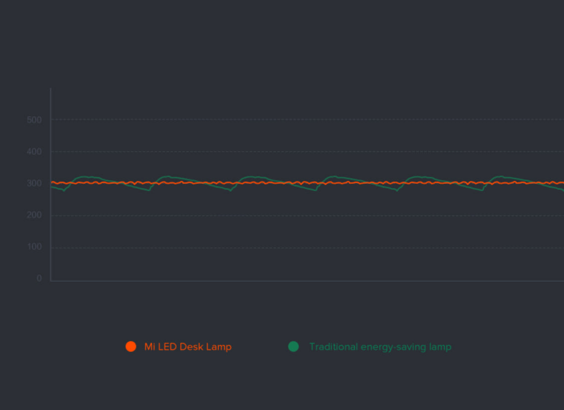
Task: Click the 0 label at the axis origin
Action: (x=39, y=279)
